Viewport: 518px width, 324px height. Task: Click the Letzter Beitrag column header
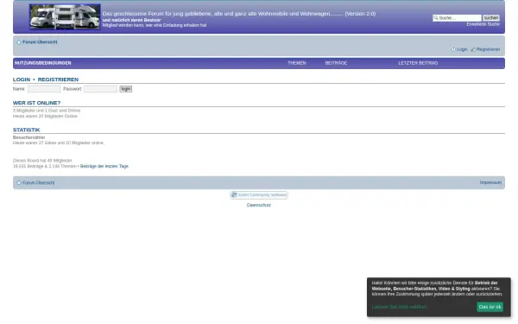[418, 63]
